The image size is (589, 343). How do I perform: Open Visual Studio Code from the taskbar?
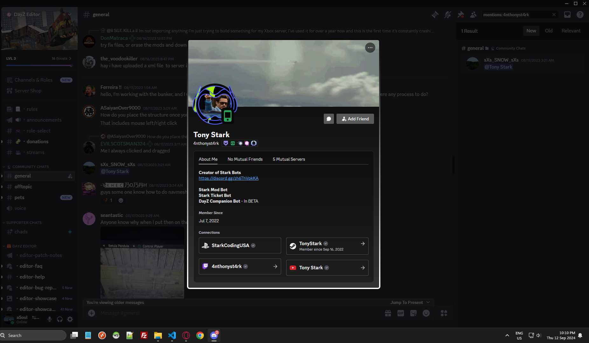172,335
